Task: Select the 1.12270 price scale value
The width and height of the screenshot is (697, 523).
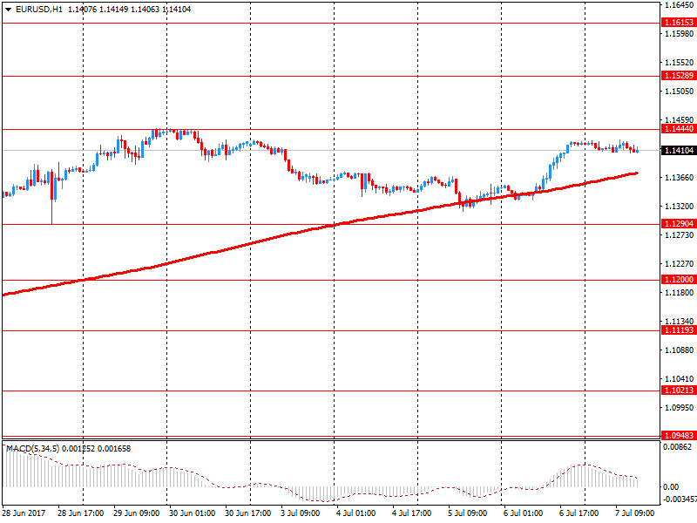Action: coord(680,264)
